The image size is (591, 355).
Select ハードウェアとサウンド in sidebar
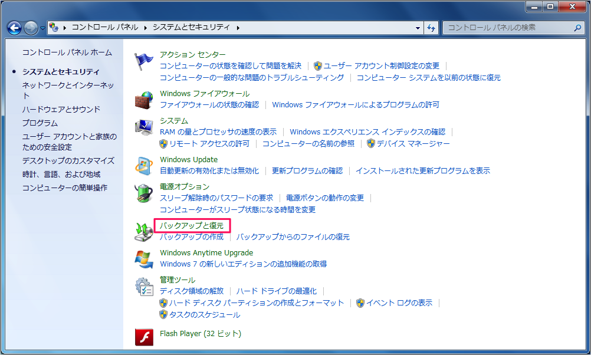(61, 109)
